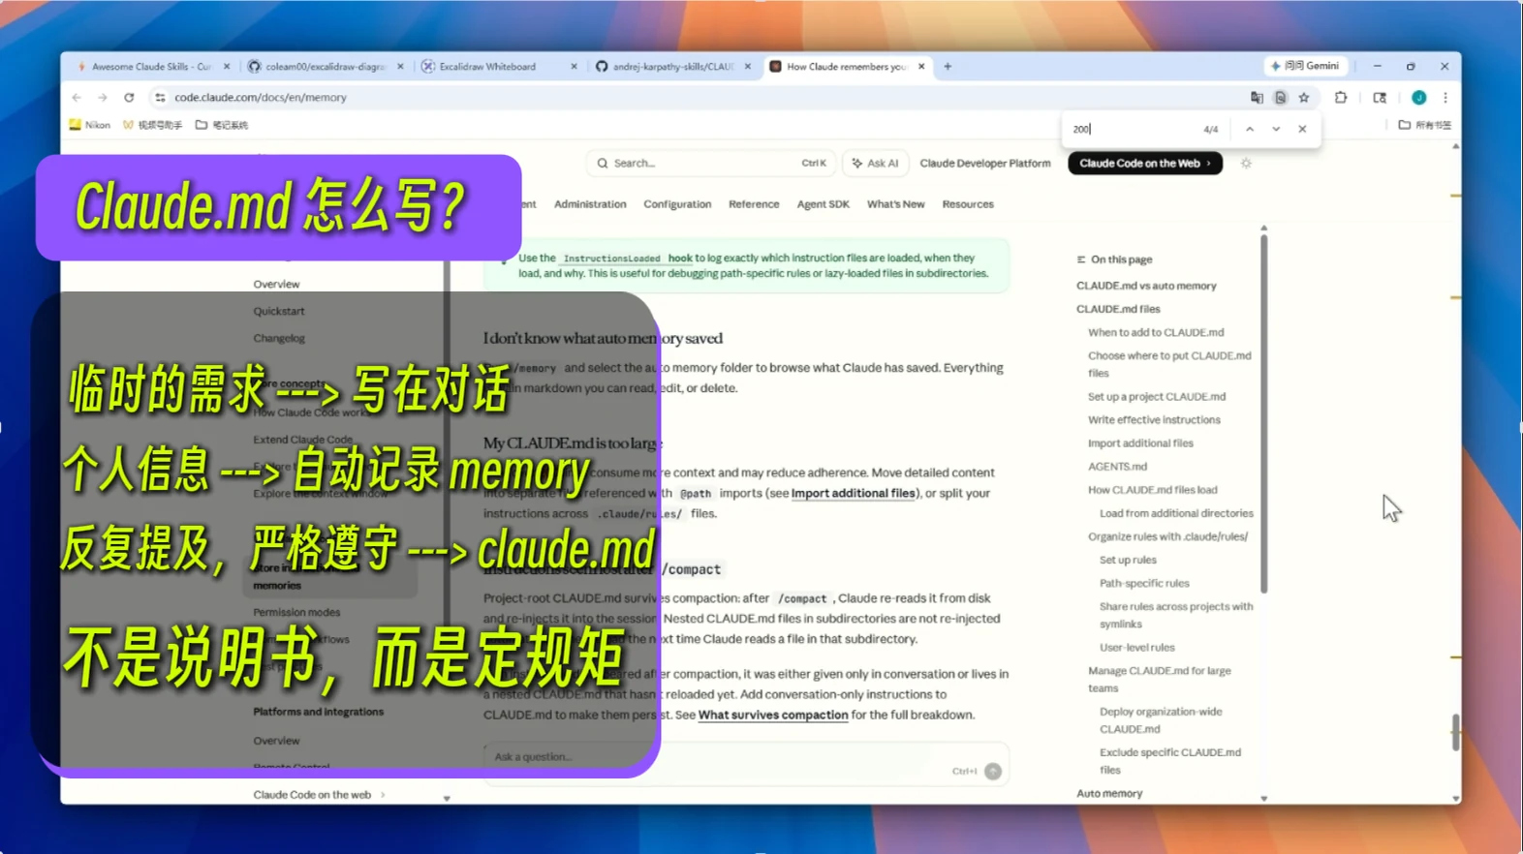Follow the Import additional files link

tap(854, 493)
